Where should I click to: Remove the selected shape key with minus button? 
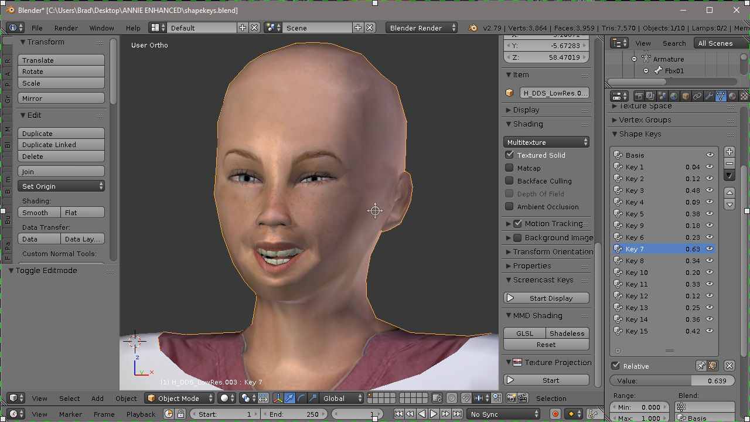coord(729,164)
